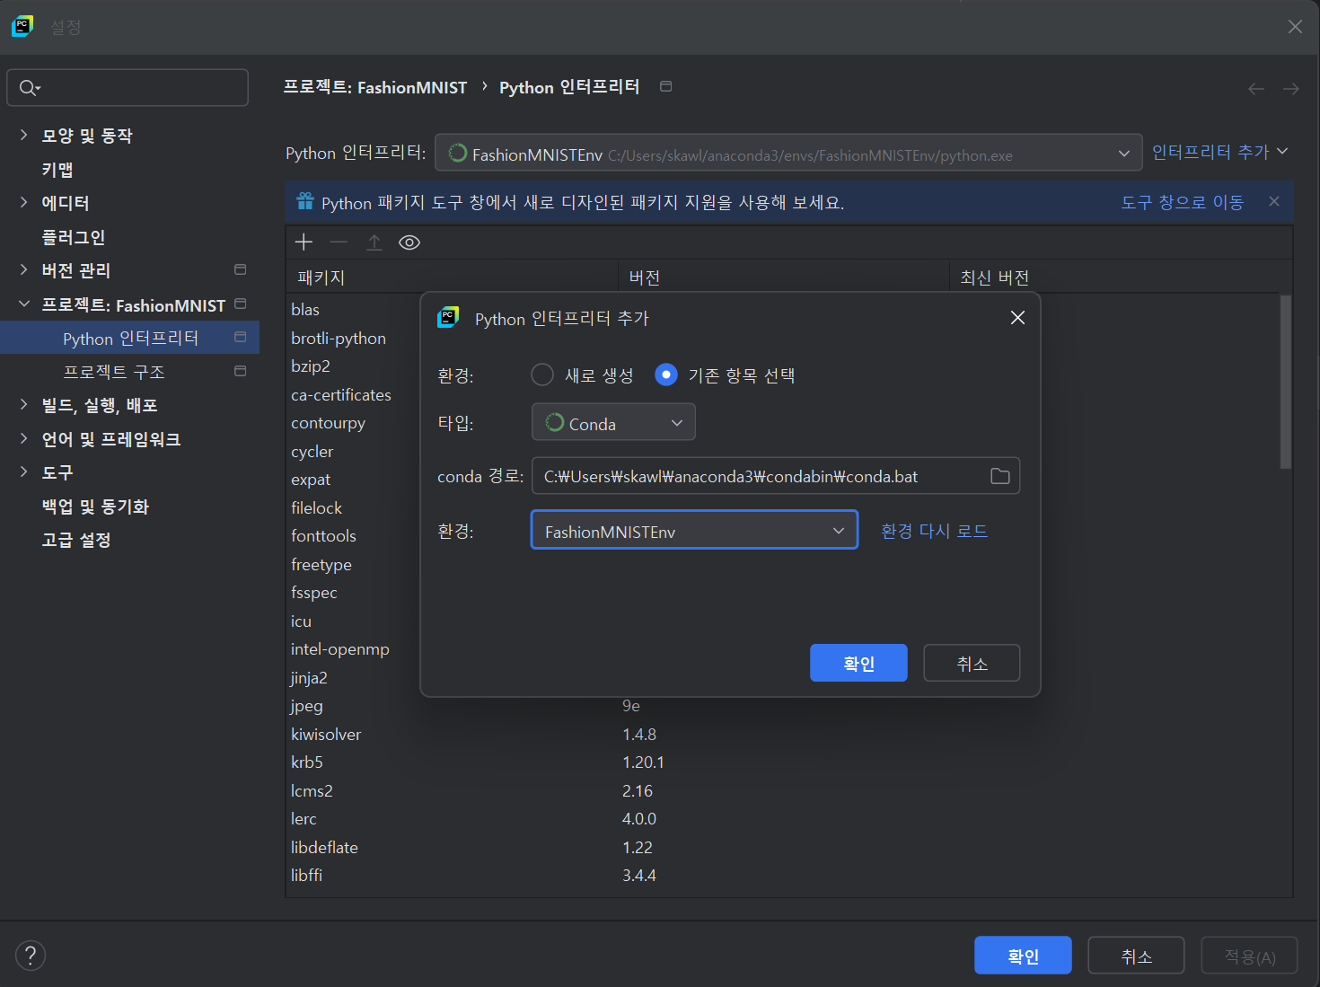Click PyCharm logo in the dialog title
This screenshot has height=987, width=1320.
448,317
